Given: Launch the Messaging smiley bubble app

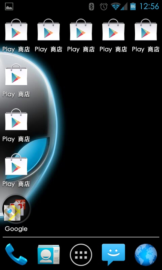Looking at the screenshot, I should (x=113, y=254).
